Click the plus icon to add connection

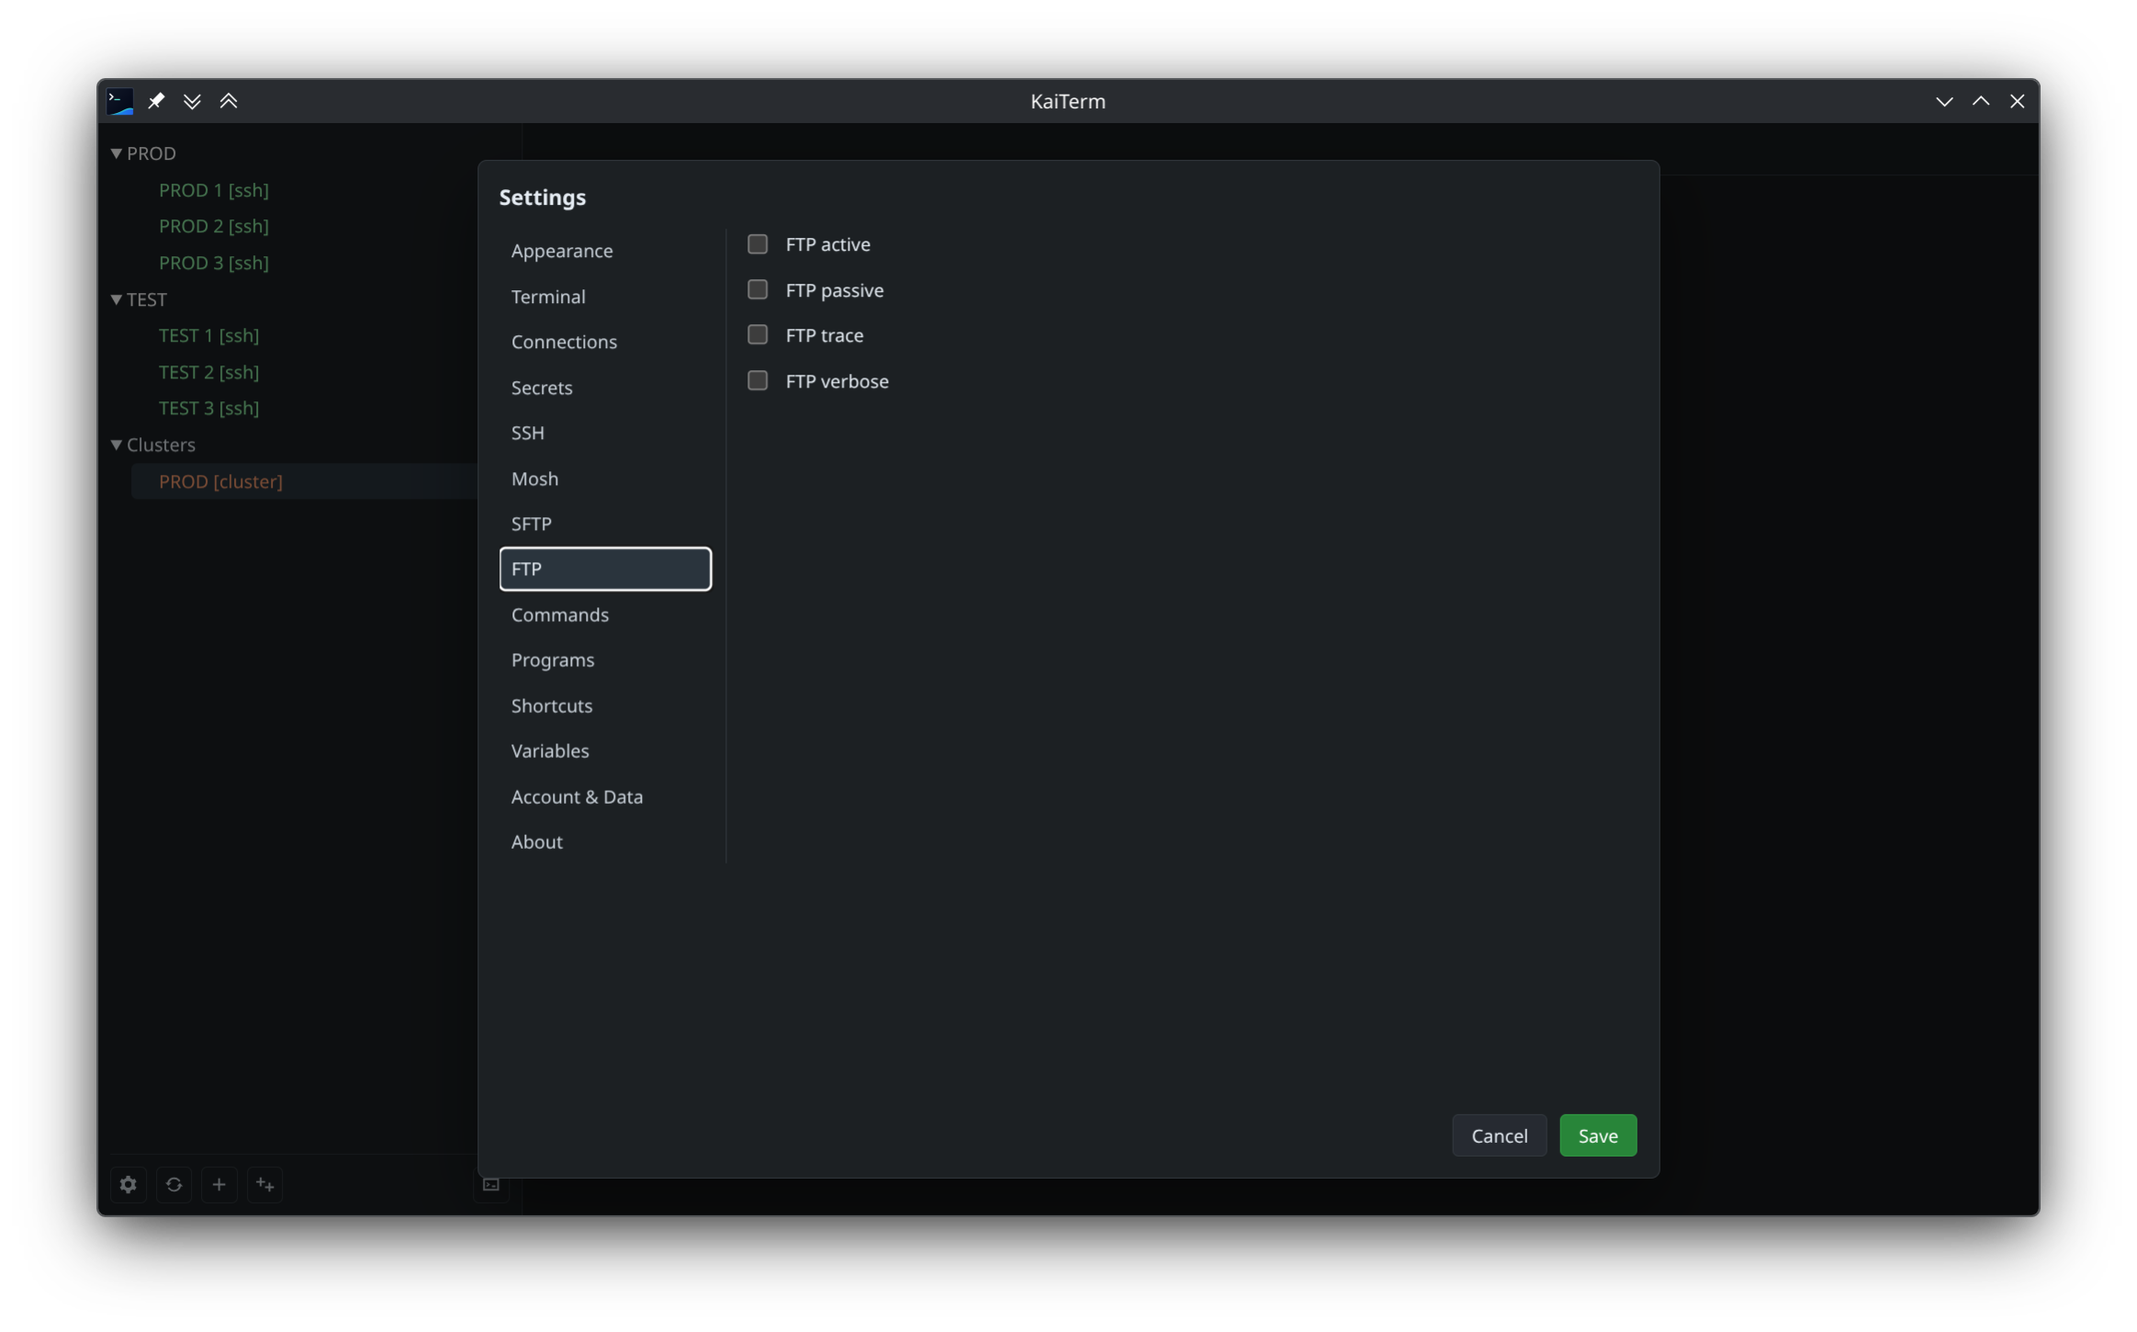pos(219,1184)
